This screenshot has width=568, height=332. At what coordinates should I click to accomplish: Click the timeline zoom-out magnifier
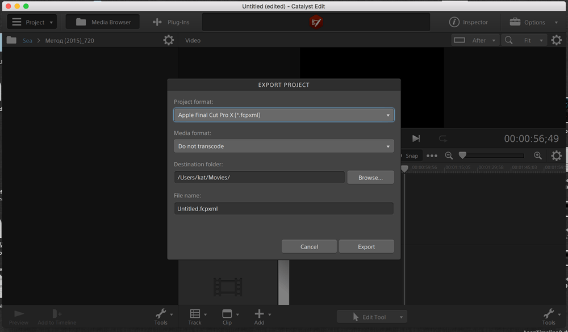point(449,156)
